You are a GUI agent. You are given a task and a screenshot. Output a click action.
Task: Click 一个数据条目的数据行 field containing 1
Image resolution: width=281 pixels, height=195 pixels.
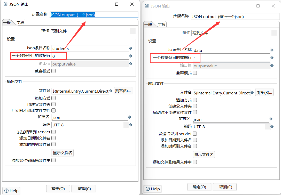pyautogui.click(x=231, y=58)
